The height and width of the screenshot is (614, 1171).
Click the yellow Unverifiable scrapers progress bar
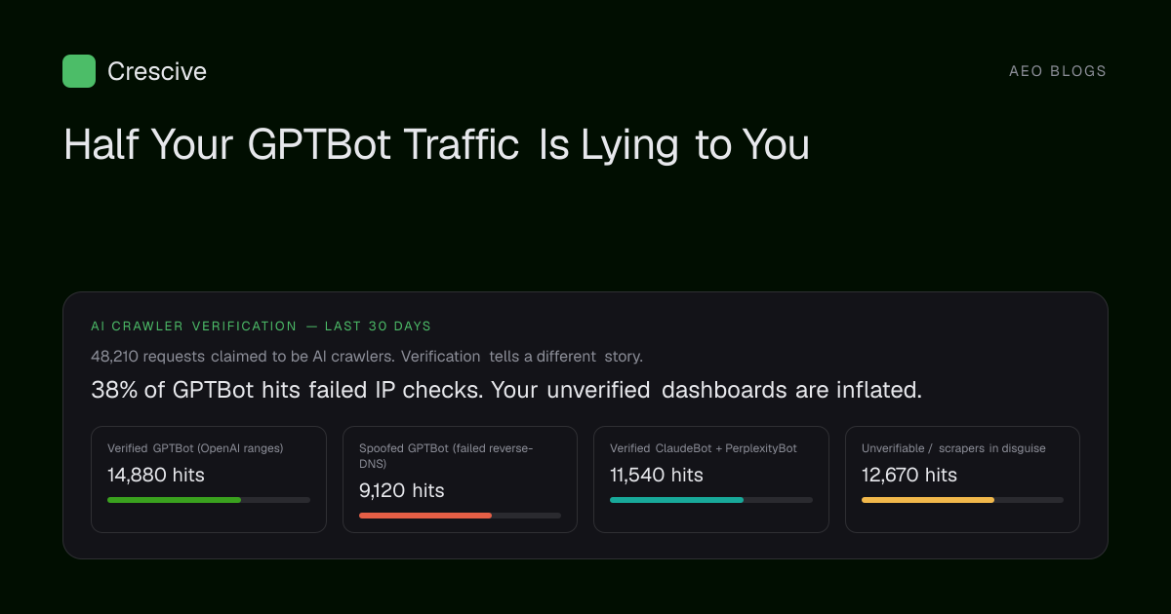pyautogui.click(x=962, y=500)
